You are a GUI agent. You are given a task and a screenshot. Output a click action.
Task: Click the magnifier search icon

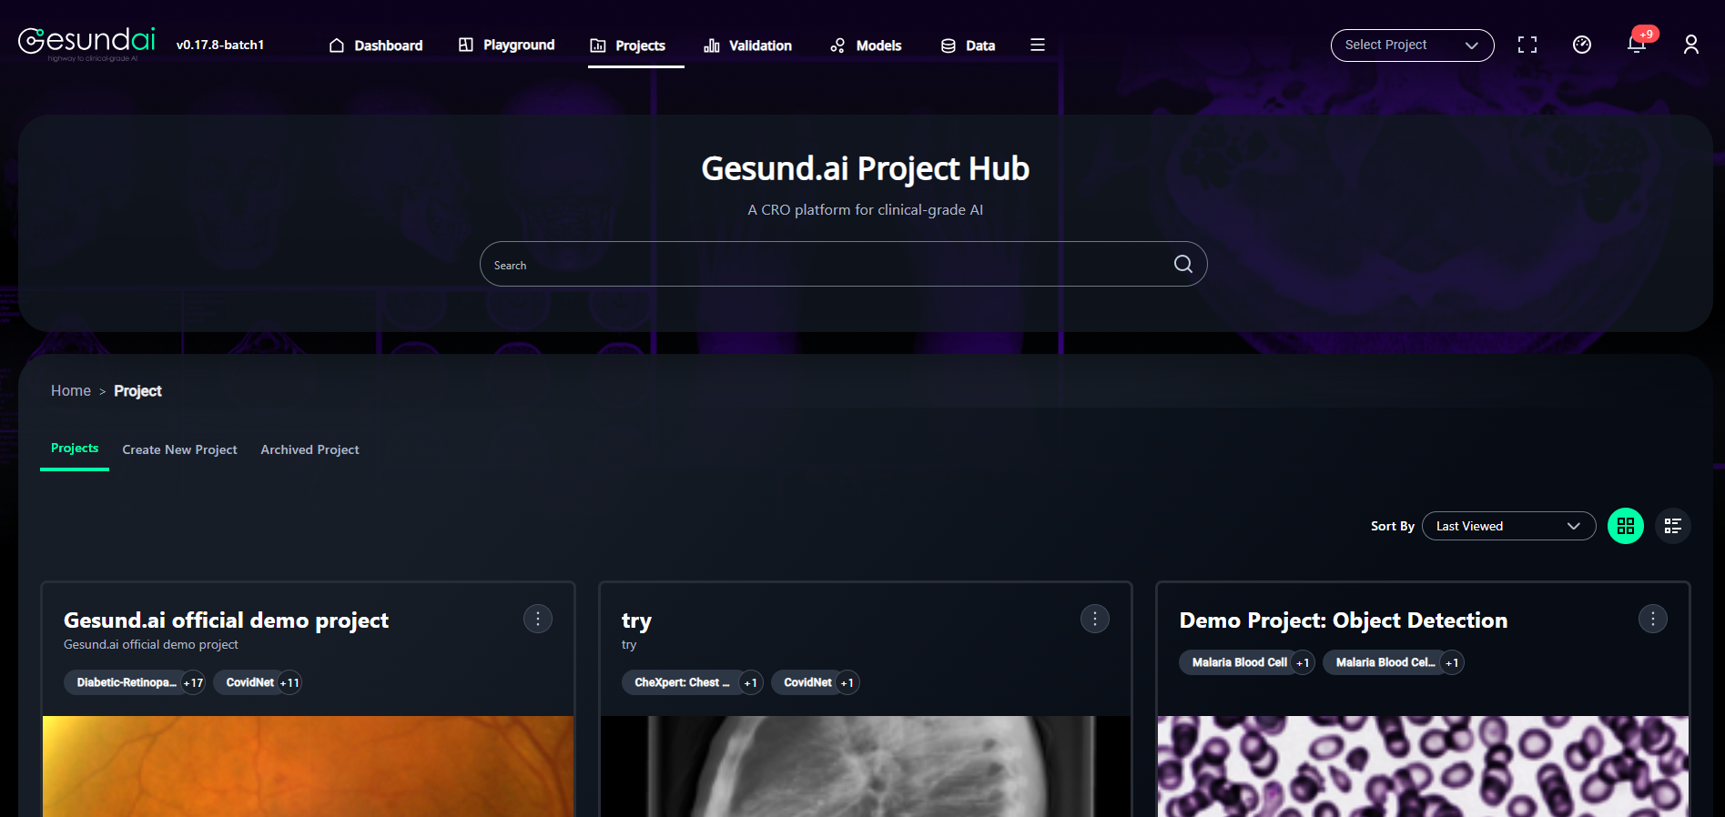(1183, 264)
